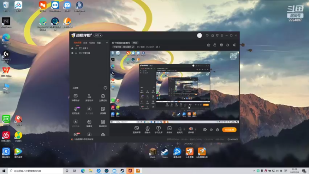This screenshot has height=174, width=309.
Task: Open the feedback message icon in title bar
Action: click(207, 36)
